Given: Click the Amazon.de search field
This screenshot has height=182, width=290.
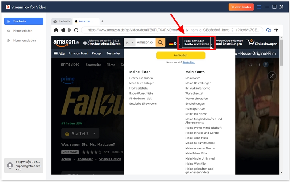Looking at the screenshot, I should (x=145, y=42).
